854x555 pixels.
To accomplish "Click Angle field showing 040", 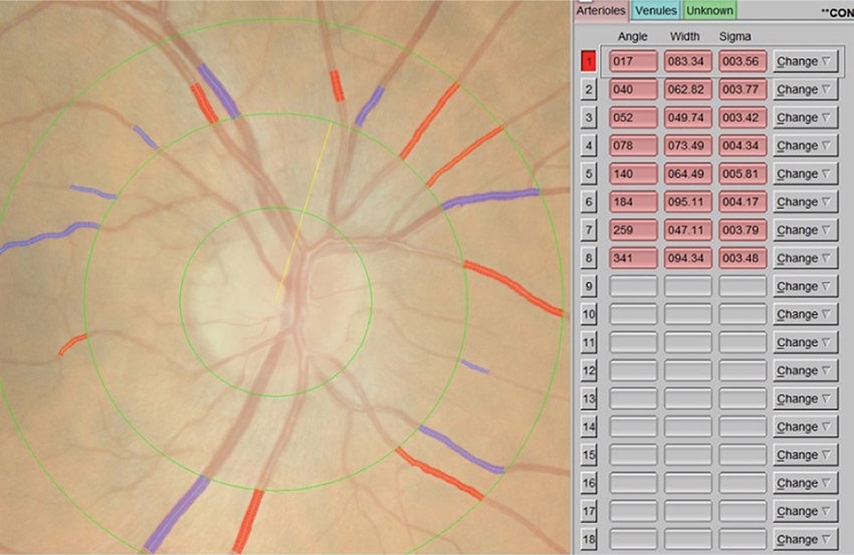I will tap(633, 90).
